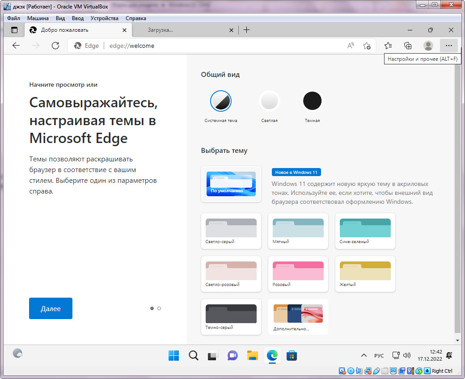Open Microsoft Store on the taskbar
465x379 pixels.
292,355
